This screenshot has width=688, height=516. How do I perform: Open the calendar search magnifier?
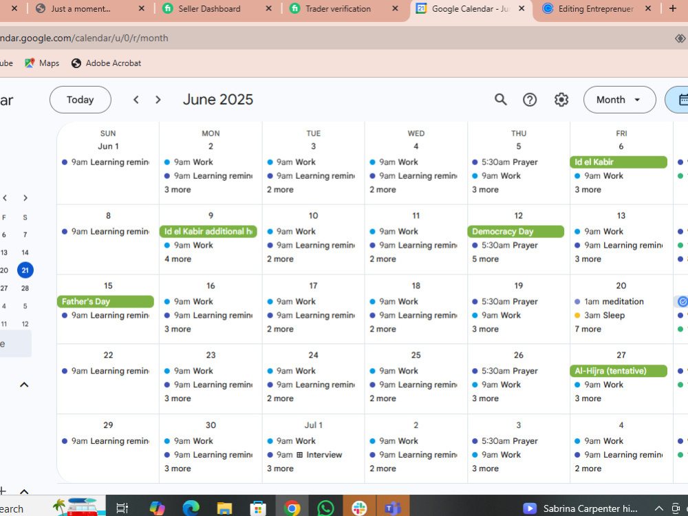click(x=501, y=100)
